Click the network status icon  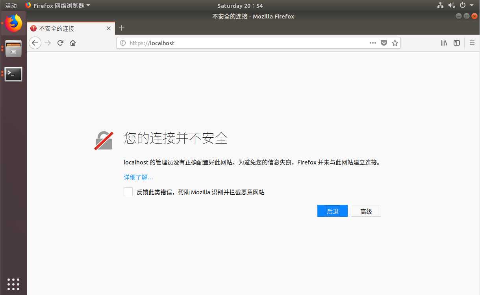pyautogui.click(x=441, y=6)
